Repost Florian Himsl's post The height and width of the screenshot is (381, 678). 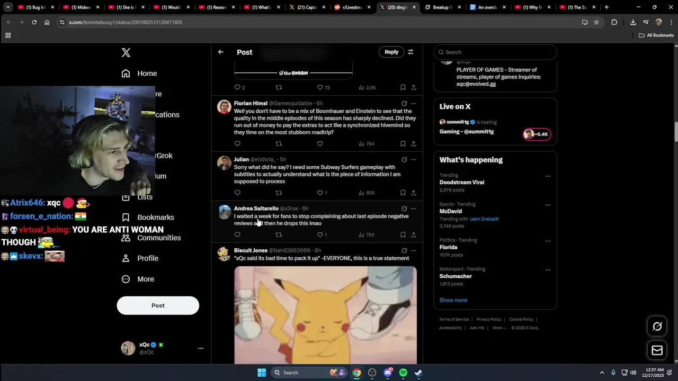279,143
